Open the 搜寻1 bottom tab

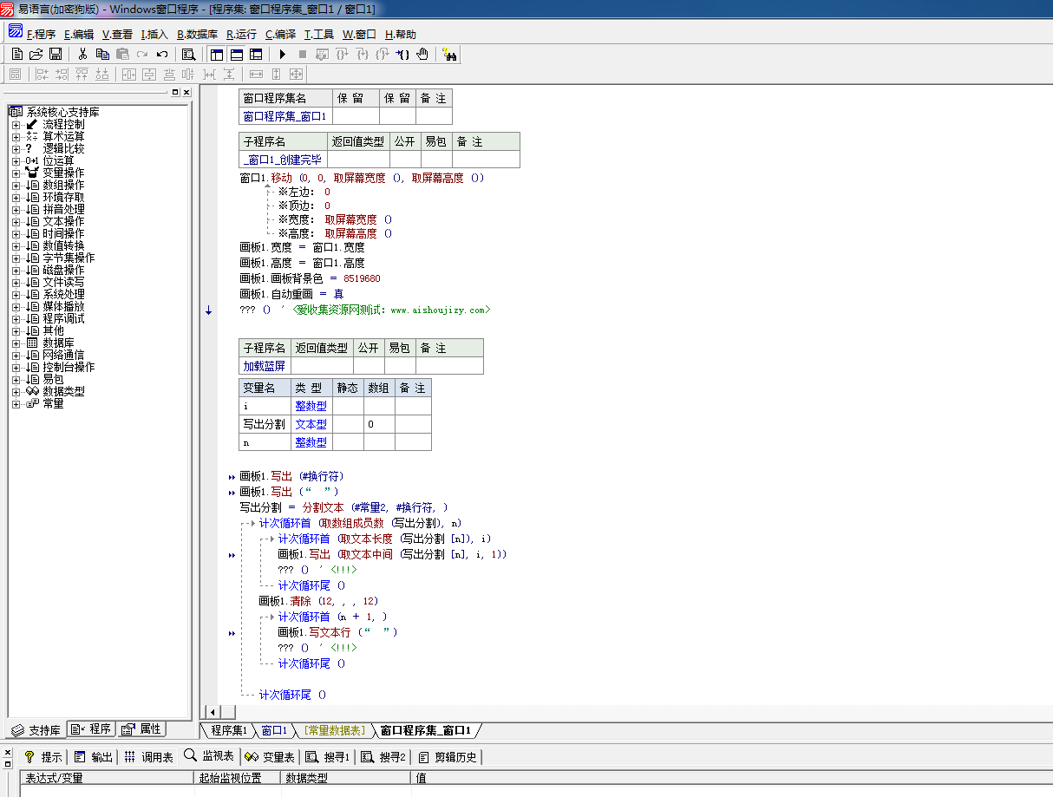coord(328,757)
